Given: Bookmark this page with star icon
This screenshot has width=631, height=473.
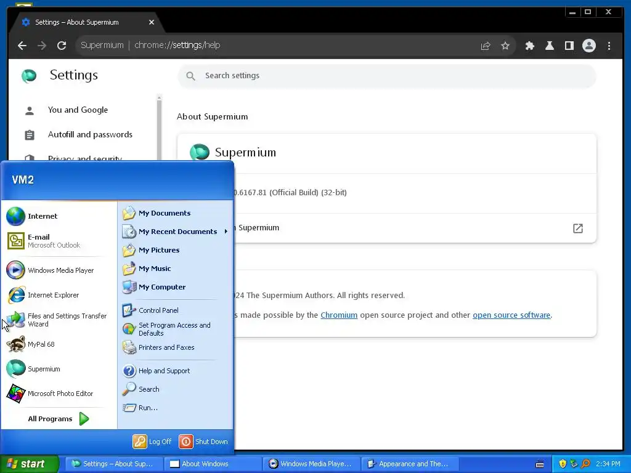Looking at the screenshot, I should (x=505, y=46).
